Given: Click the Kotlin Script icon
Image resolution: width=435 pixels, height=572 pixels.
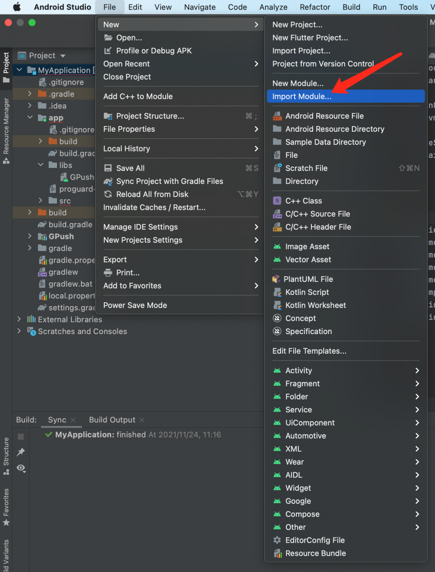Looking at the screenshot, I should point(277,292).
